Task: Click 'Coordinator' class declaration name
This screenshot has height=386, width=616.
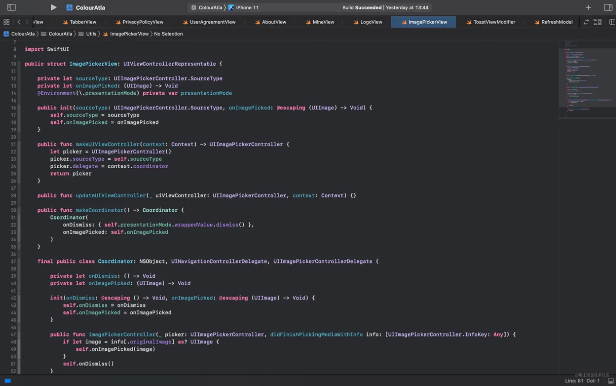Action: click(x=115, y=261)
